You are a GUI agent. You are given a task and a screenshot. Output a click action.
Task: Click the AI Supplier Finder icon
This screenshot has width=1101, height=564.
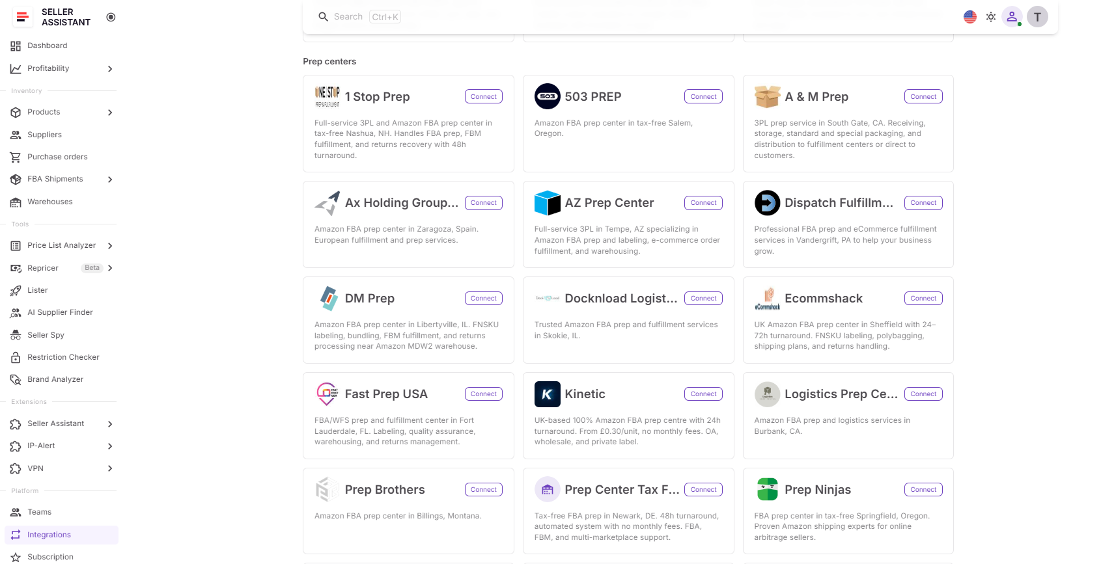tap(16, 313)
